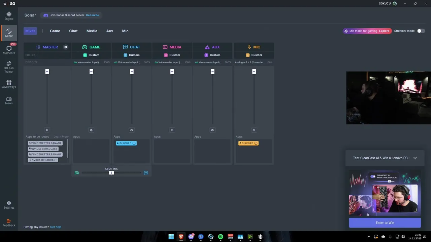Switch to the Media tab
Viewport: 431px width, 242px height.
(x=92, y=31)
